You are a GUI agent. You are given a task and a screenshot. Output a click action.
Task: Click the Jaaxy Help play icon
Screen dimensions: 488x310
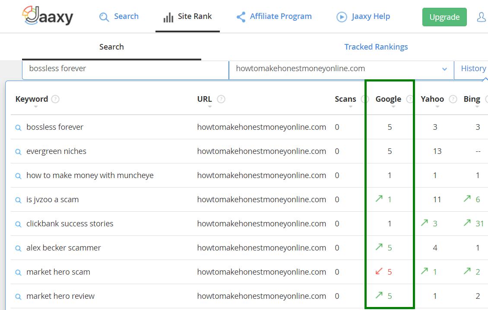point(342,17)
